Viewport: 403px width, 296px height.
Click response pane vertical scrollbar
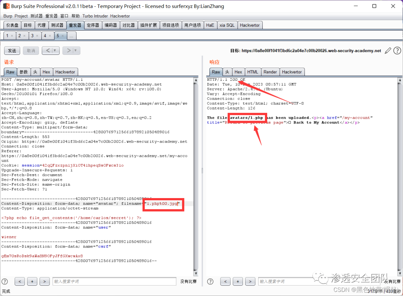[400, 176]
